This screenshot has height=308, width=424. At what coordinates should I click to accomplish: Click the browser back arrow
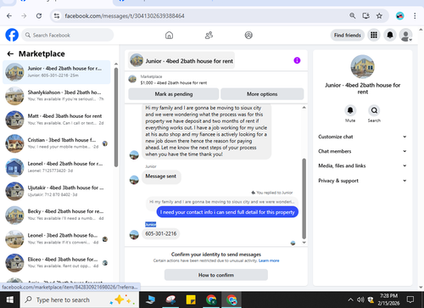click(9, 16)
